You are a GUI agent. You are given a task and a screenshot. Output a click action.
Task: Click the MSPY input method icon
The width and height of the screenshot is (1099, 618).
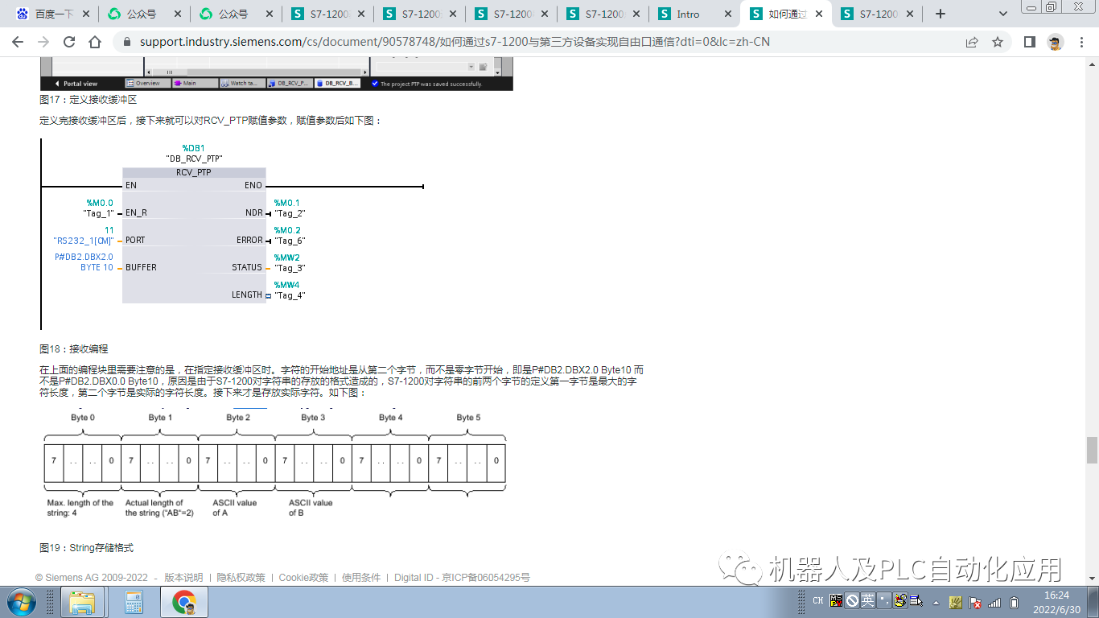837,600
